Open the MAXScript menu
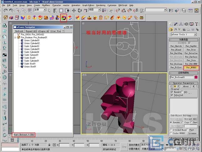The height and width of the screenshot is (152, 202). [123, 5]
